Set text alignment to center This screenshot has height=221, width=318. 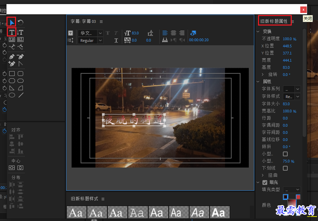(x=173, y=33)
